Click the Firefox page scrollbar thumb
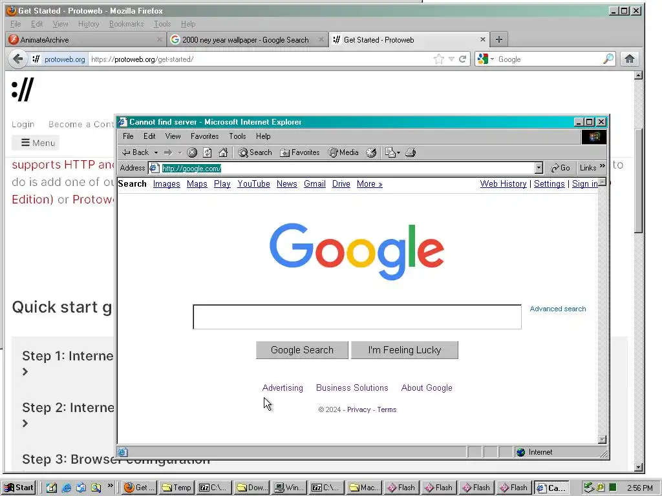 (x=638, y=180)
